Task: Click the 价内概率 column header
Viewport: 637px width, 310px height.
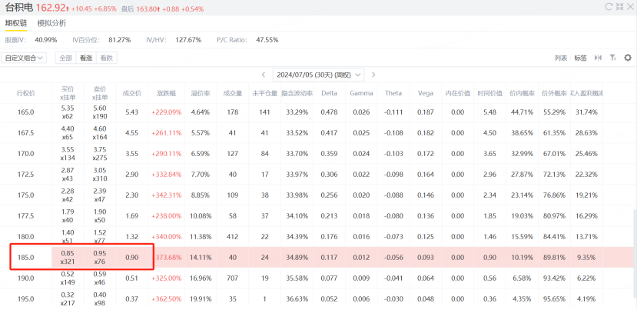Action: tap(522, 93)
